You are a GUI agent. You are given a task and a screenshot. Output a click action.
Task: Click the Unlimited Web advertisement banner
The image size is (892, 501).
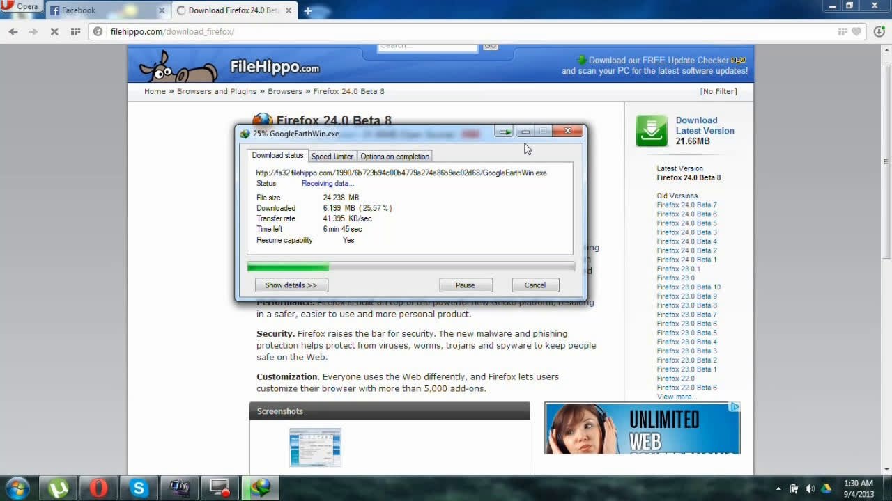[x=643, y=428]
